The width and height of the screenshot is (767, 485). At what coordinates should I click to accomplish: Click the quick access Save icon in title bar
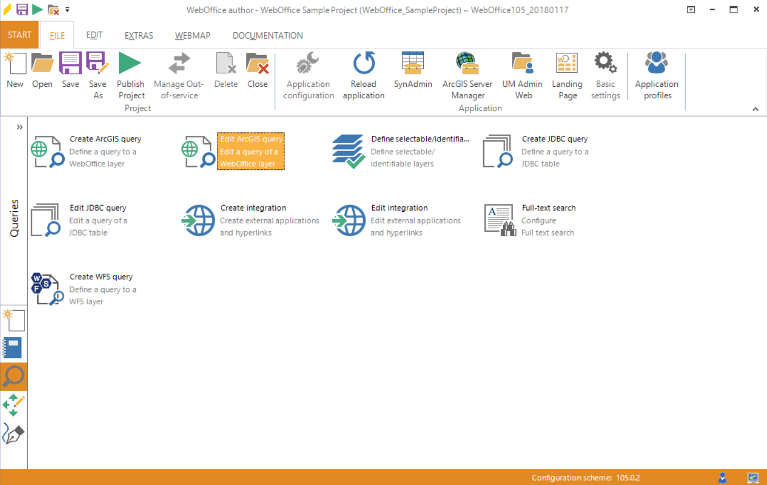pos(22,9)
